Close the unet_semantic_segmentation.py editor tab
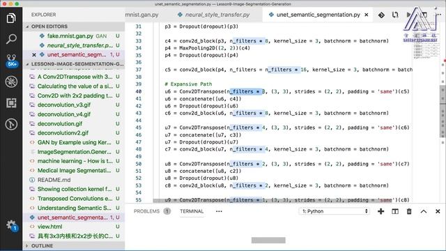The height and width of the screenshot is (251, 446). pyautogui.click(x=367, y=15)
